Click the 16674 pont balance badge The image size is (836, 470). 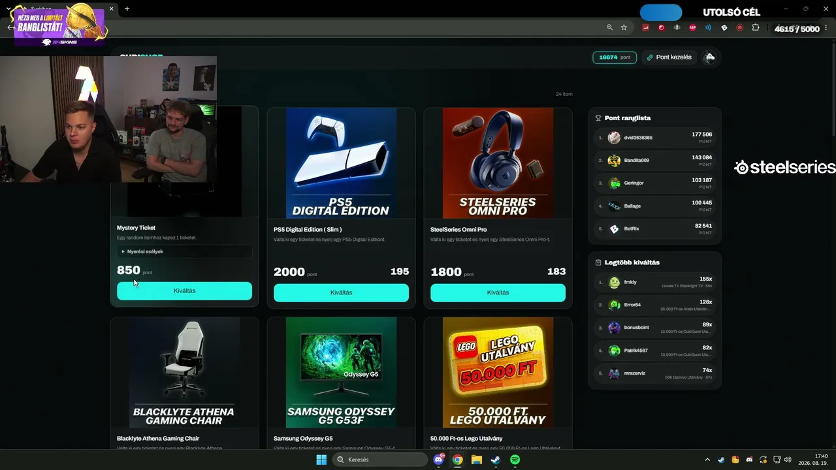(x=615, y=57)
